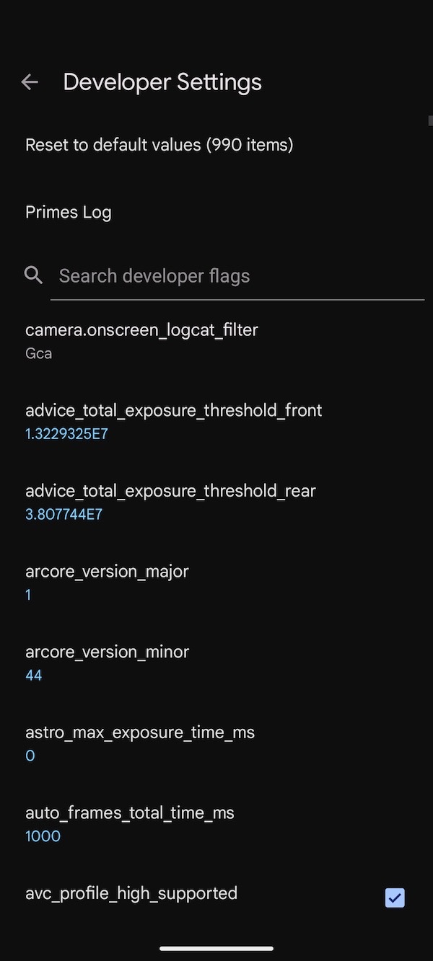Click the scrollbar at top right edge
The height and width of the screenshot is (961, 433).
pyautogui.click(x=430, y=120)
